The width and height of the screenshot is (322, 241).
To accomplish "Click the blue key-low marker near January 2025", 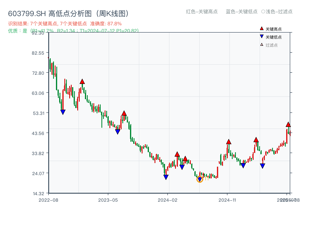I will [x=243, y=165].
